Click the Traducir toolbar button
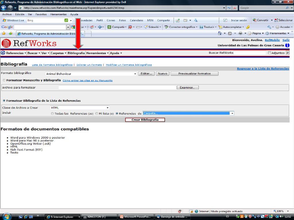 click(x=208, y=27)
